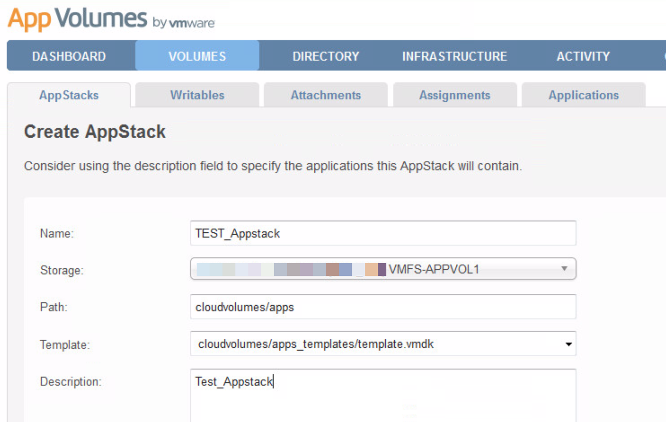Go to the Directory section
Image resolution: width=666 pixels, height=422 pixels.
point(326,56)
